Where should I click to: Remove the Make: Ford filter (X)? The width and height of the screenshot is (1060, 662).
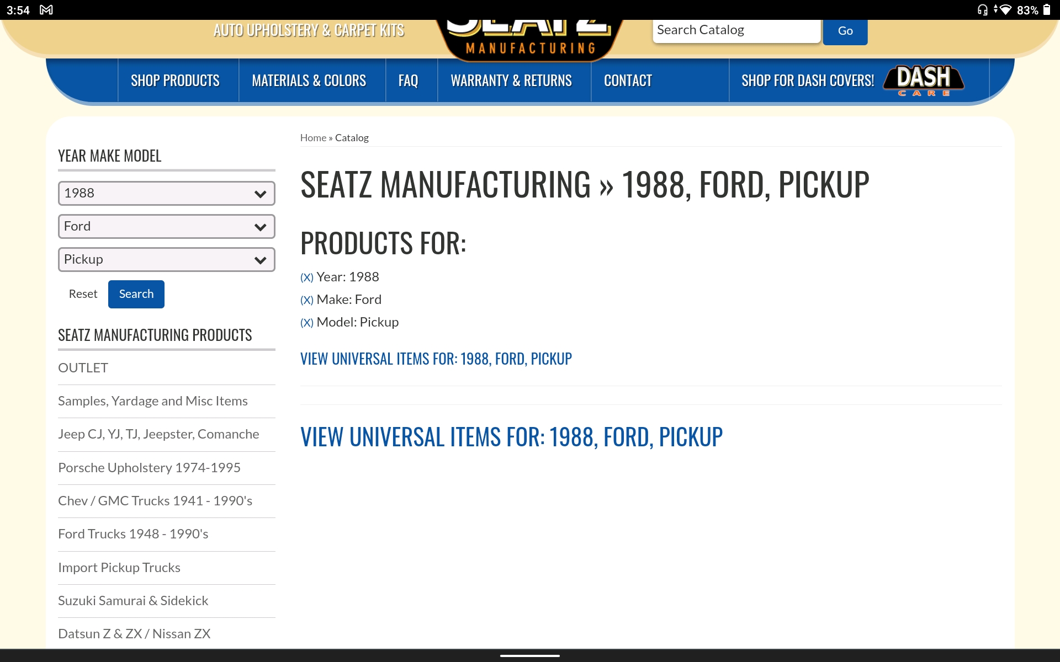click(x=306, y=300)
